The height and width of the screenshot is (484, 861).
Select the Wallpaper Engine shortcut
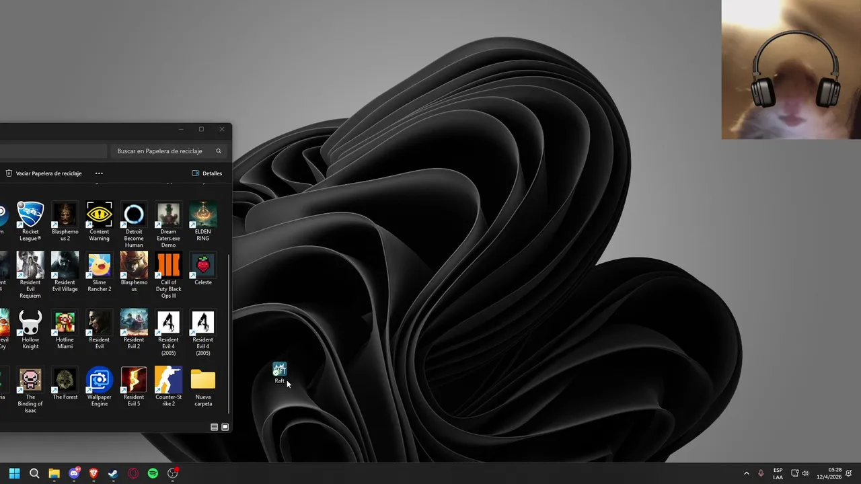100,387
